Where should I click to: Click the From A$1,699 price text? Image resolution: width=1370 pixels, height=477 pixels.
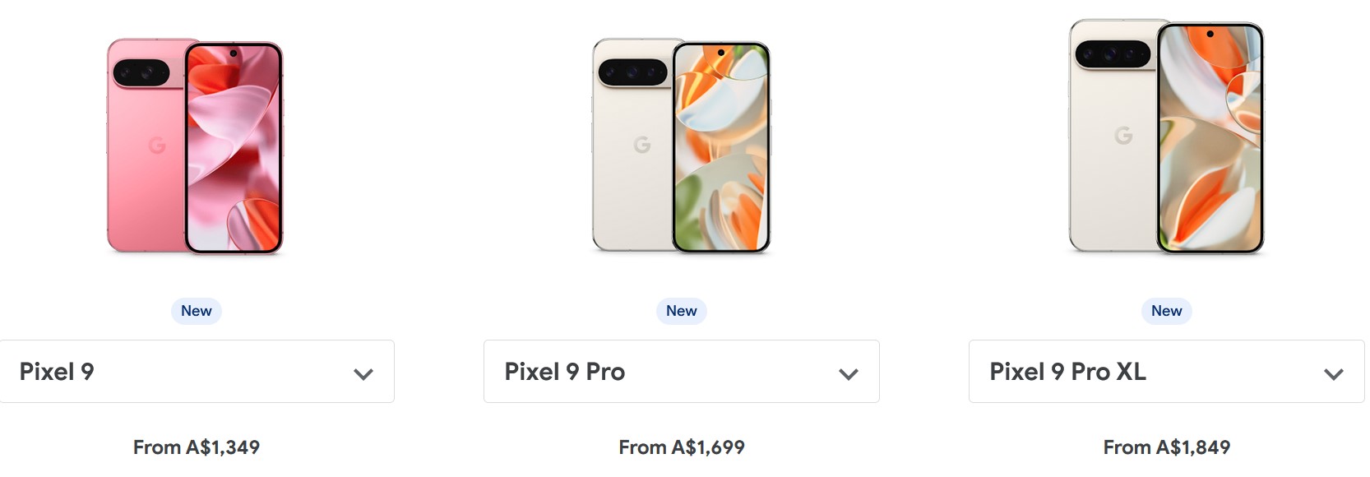click(x=682, y=447)
